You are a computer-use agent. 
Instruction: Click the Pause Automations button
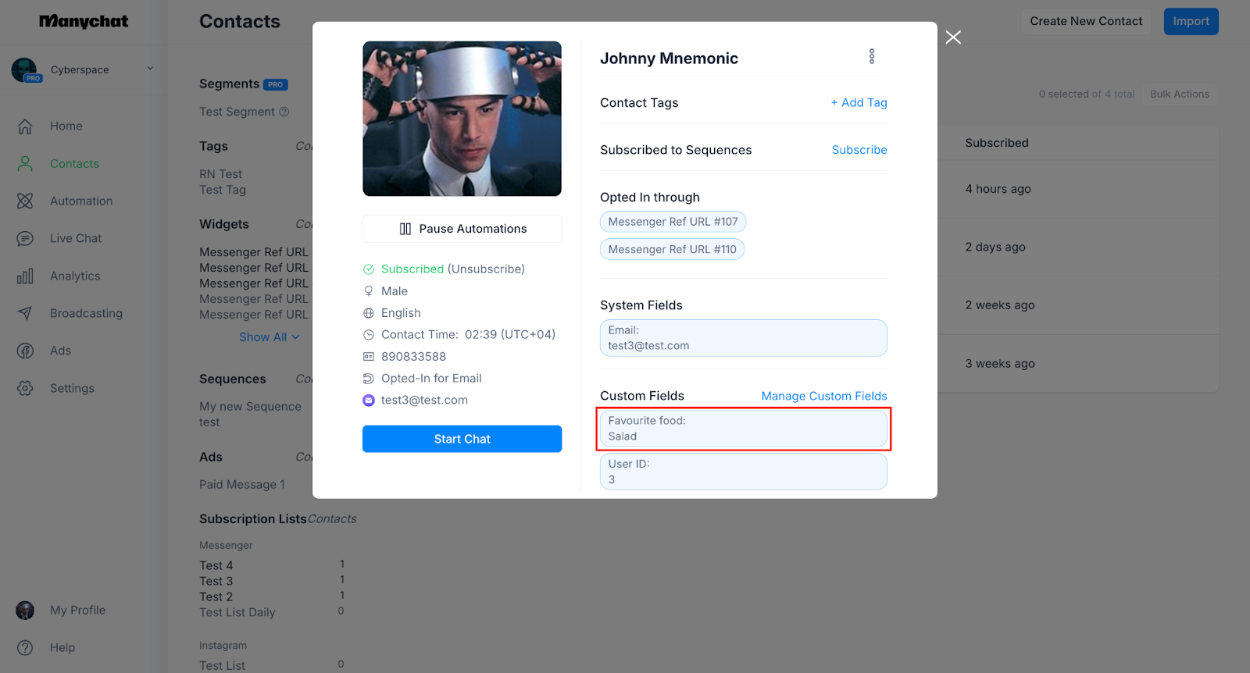[x=462, y=229]
